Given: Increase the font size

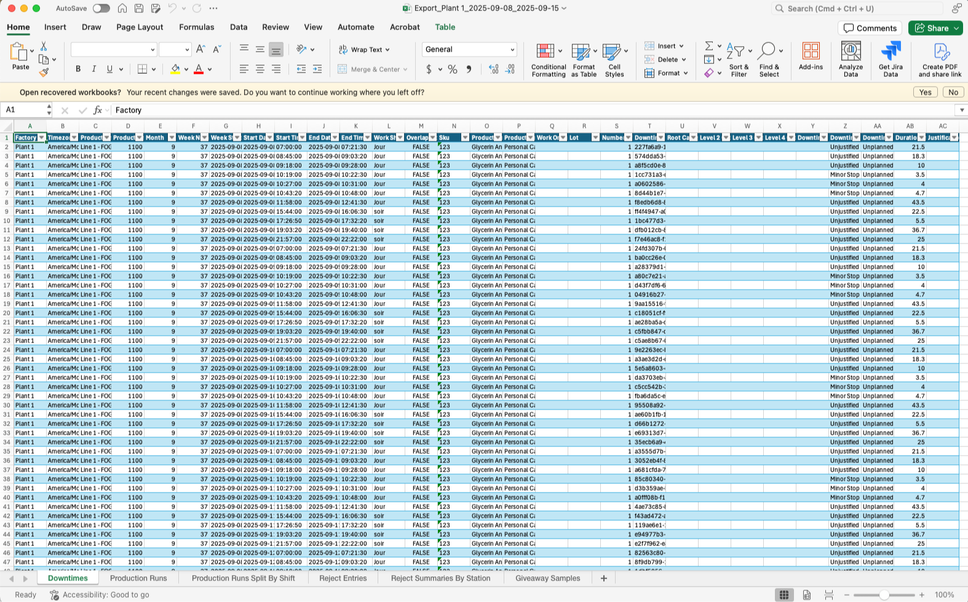Looking at the screenshot, I should (200, 49).
